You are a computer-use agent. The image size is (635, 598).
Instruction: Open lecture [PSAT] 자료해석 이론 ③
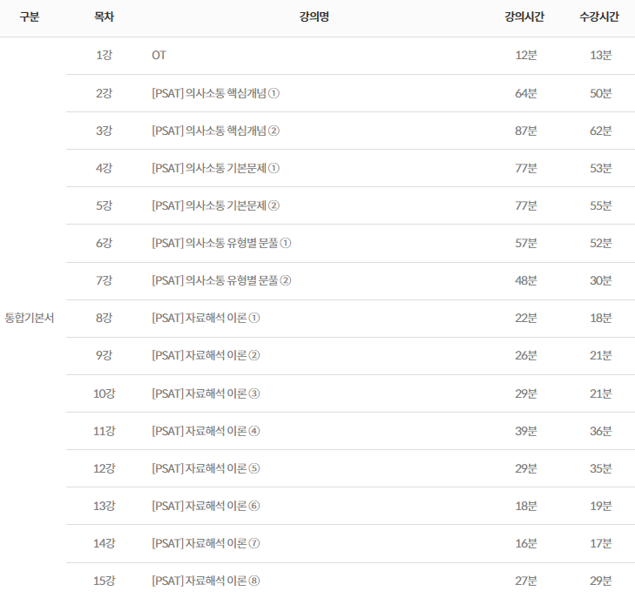click(206, 393)
